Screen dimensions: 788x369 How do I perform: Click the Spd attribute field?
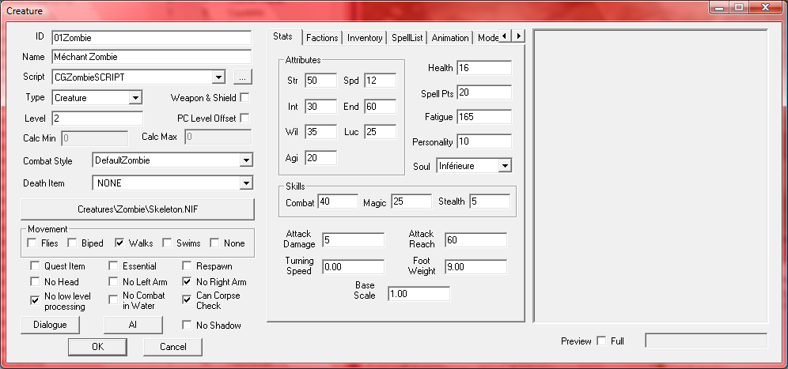point(381,81)
